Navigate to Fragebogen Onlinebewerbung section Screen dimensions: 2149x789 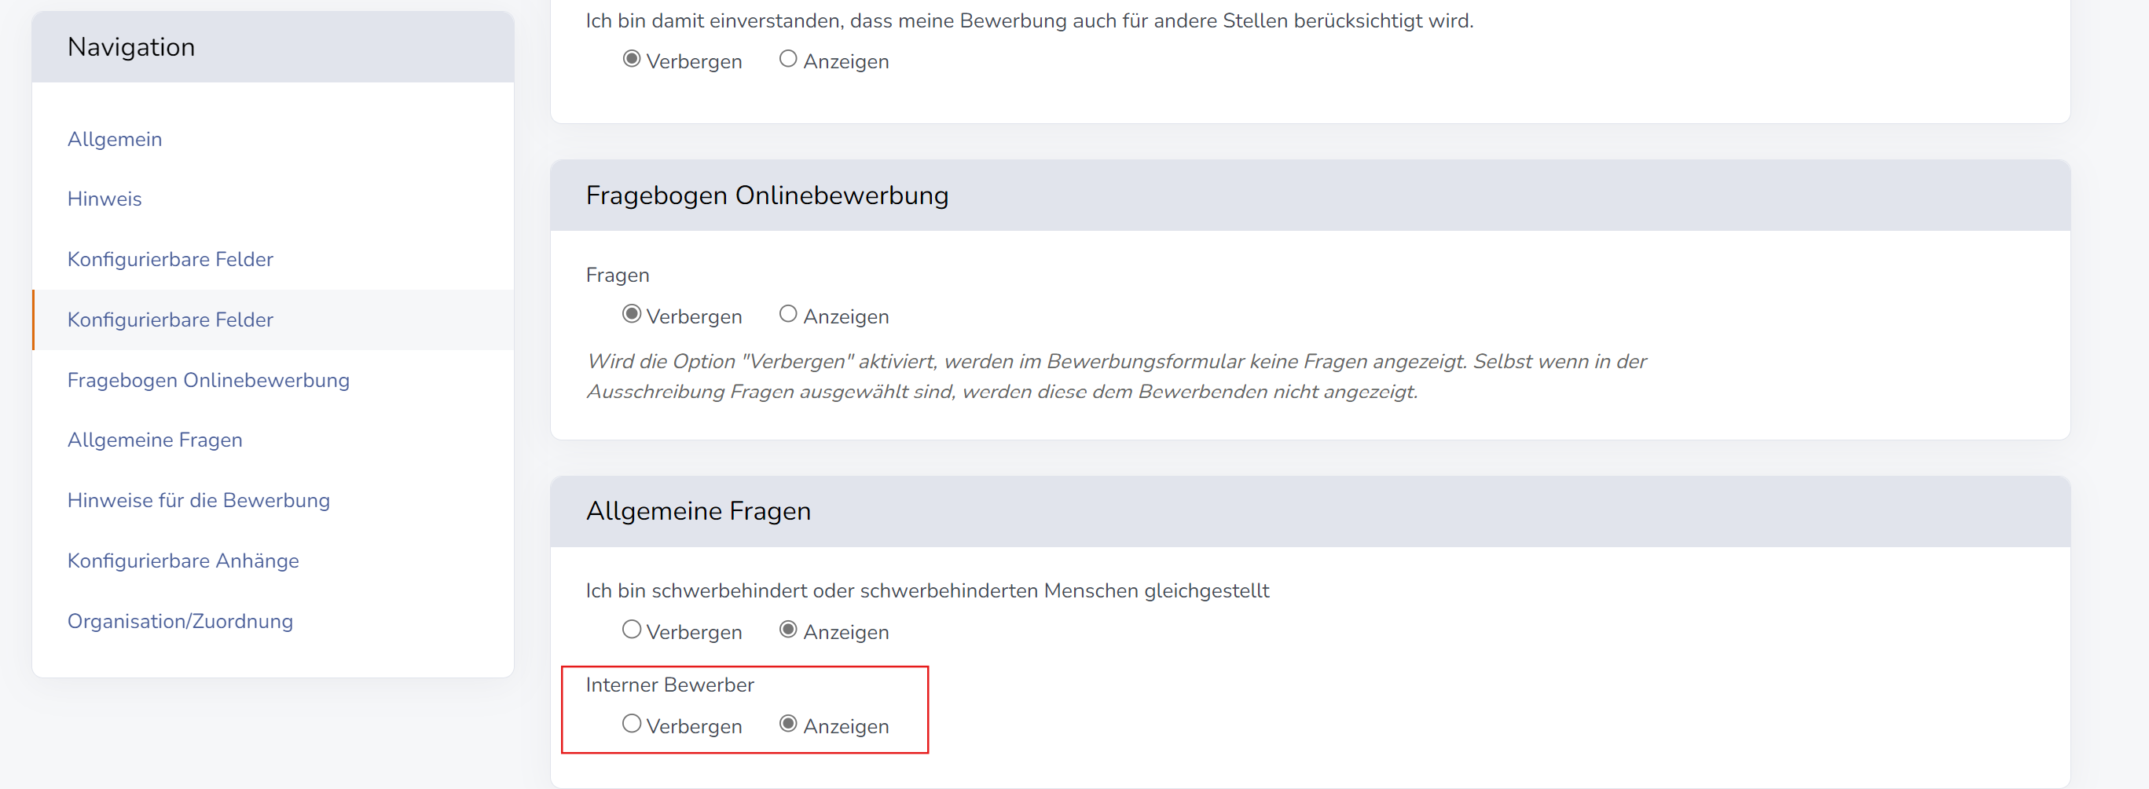point(207,380)
